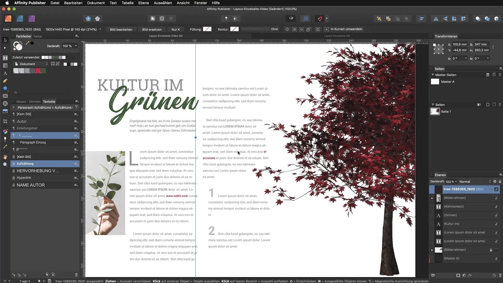Click the X position field 100,6 mm
This screenshot has height=283, width=503.
(x=460, y=45)
